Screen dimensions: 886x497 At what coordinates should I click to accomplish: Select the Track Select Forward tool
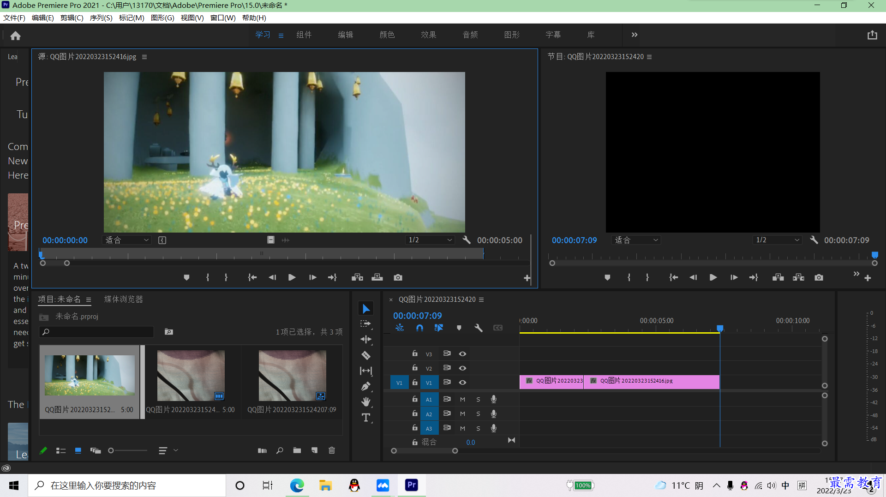366,324
